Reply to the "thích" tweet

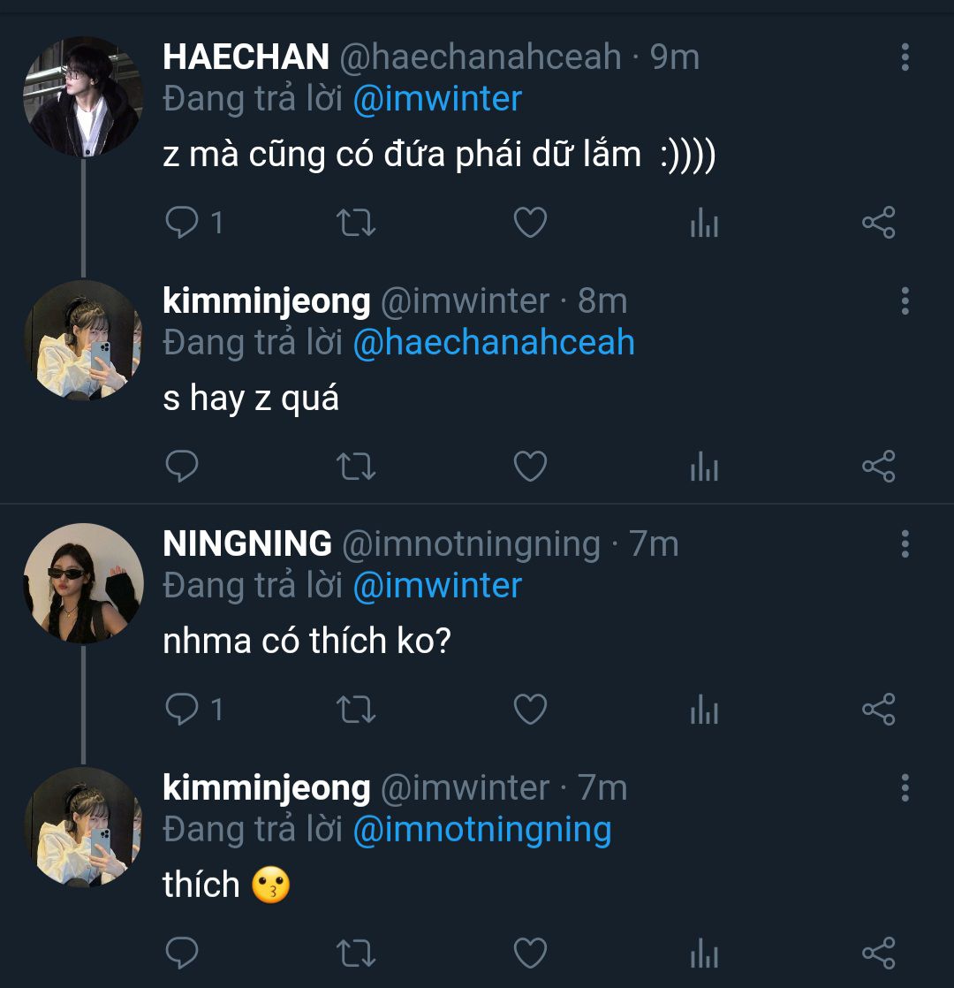182,953
